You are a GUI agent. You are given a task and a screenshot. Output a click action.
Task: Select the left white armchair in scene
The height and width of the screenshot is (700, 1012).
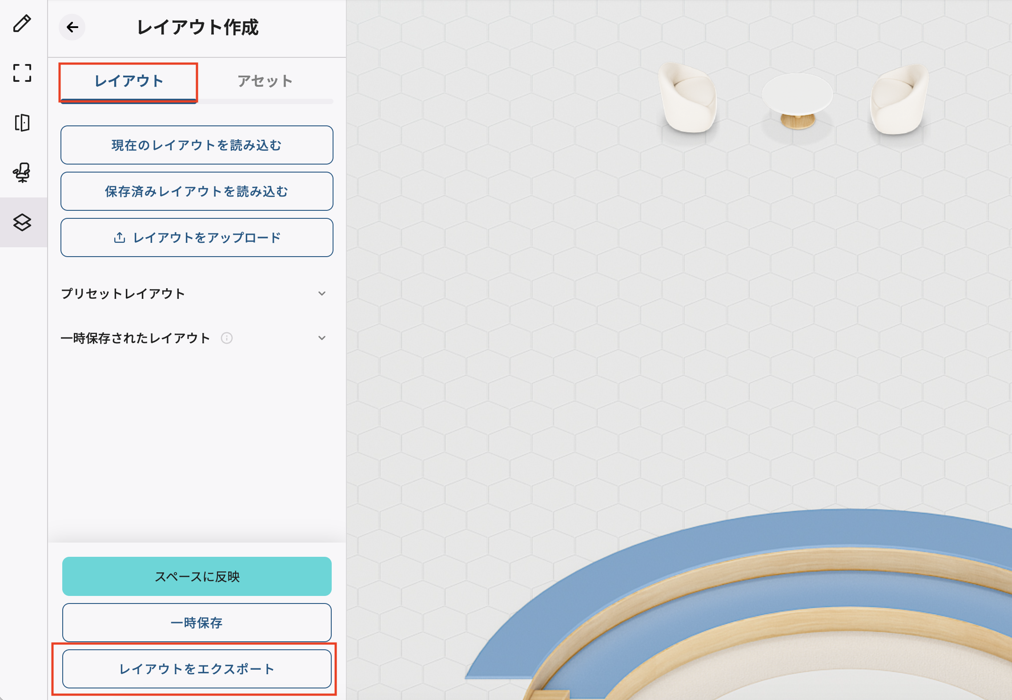(x=688, y=98)
